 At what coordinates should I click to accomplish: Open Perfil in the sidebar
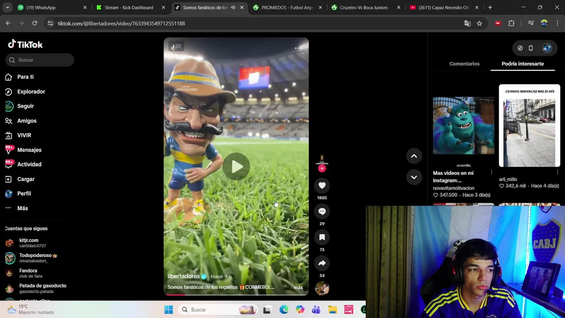pos(24,193)
